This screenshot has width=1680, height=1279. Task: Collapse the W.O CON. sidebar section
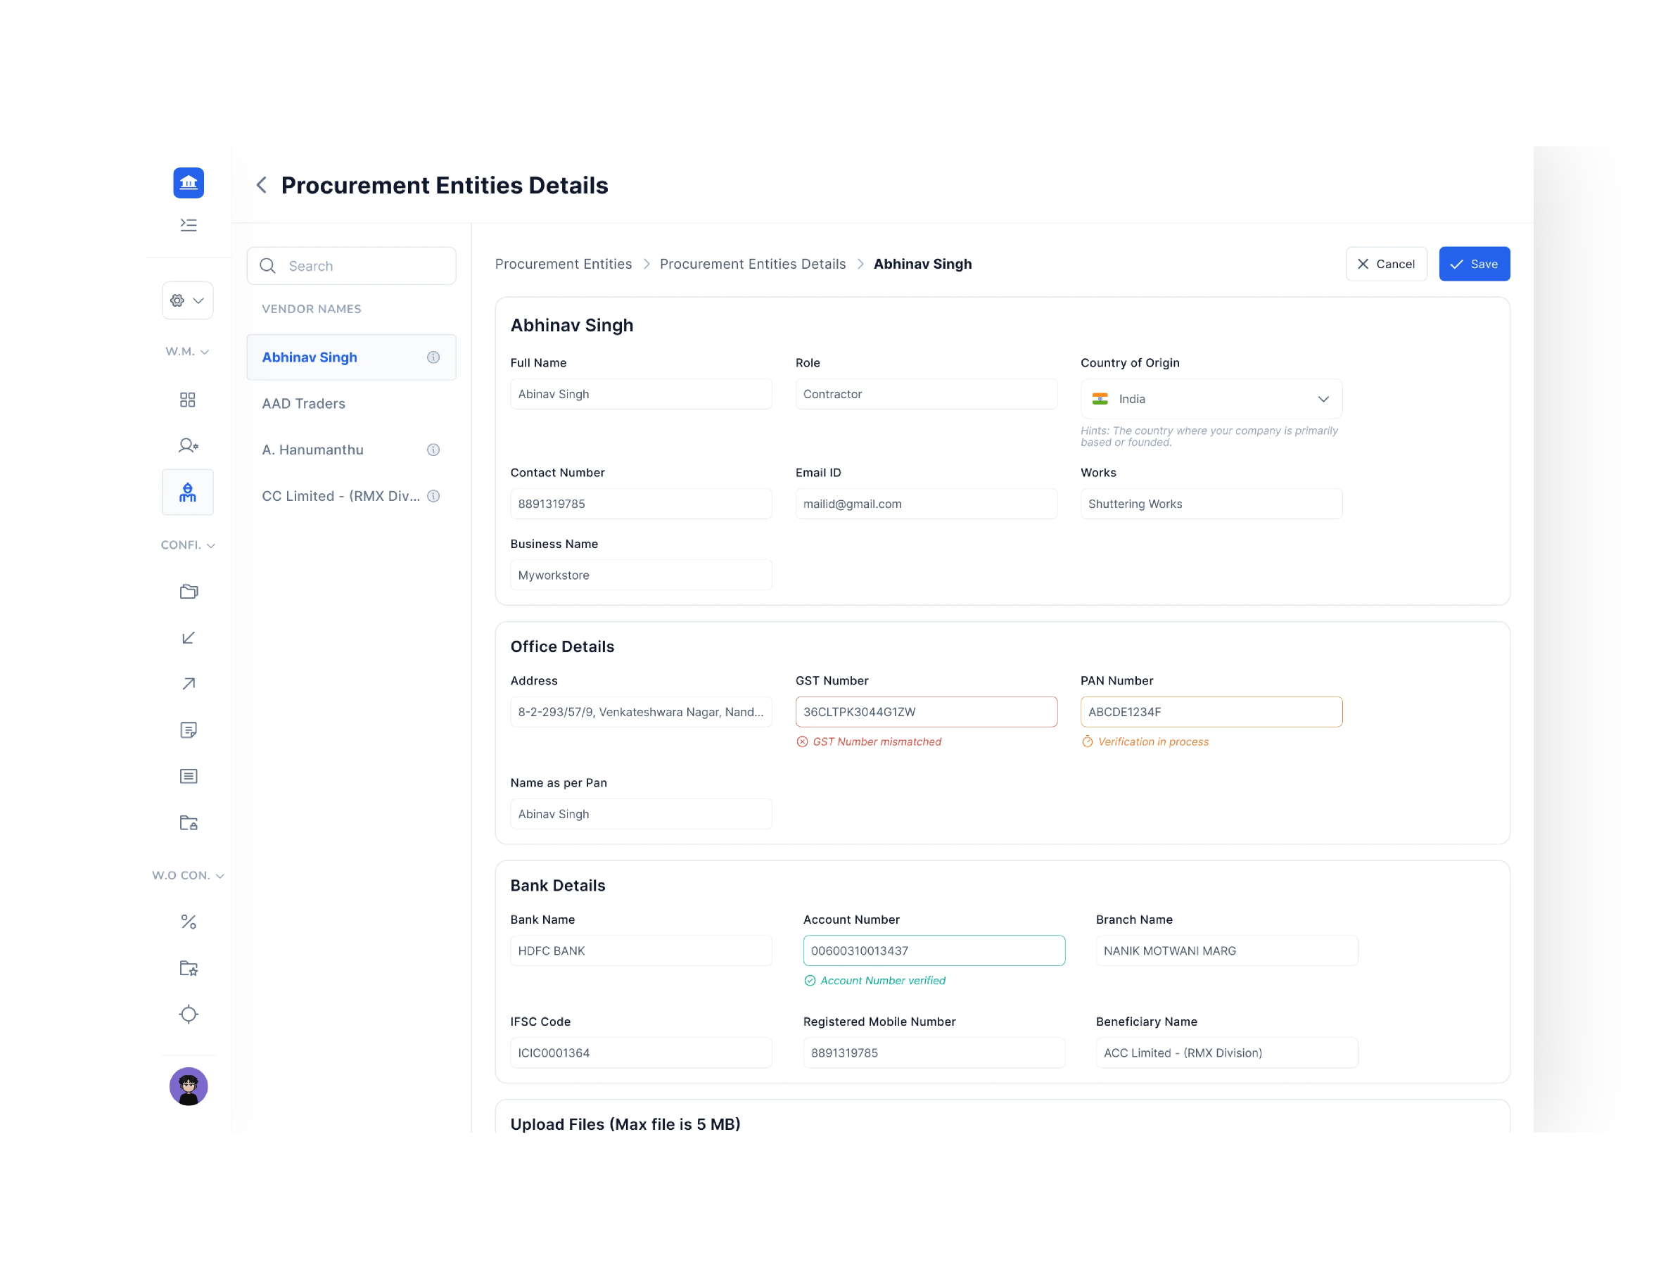tap(187, 875)
